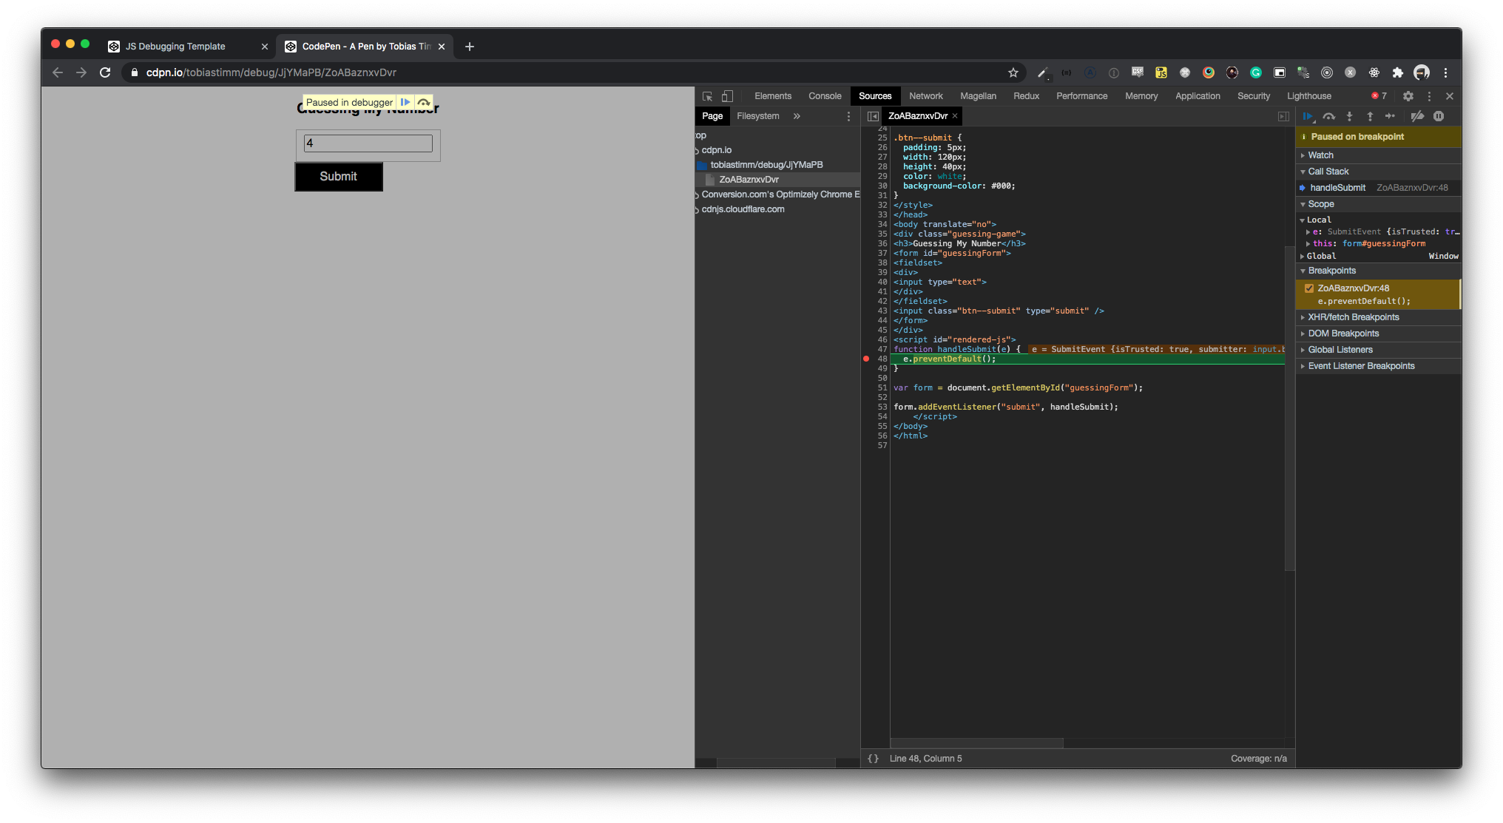
Task: Close the JS Debugging Template tab
Action: pyautogui.click(x=265, y=47)
